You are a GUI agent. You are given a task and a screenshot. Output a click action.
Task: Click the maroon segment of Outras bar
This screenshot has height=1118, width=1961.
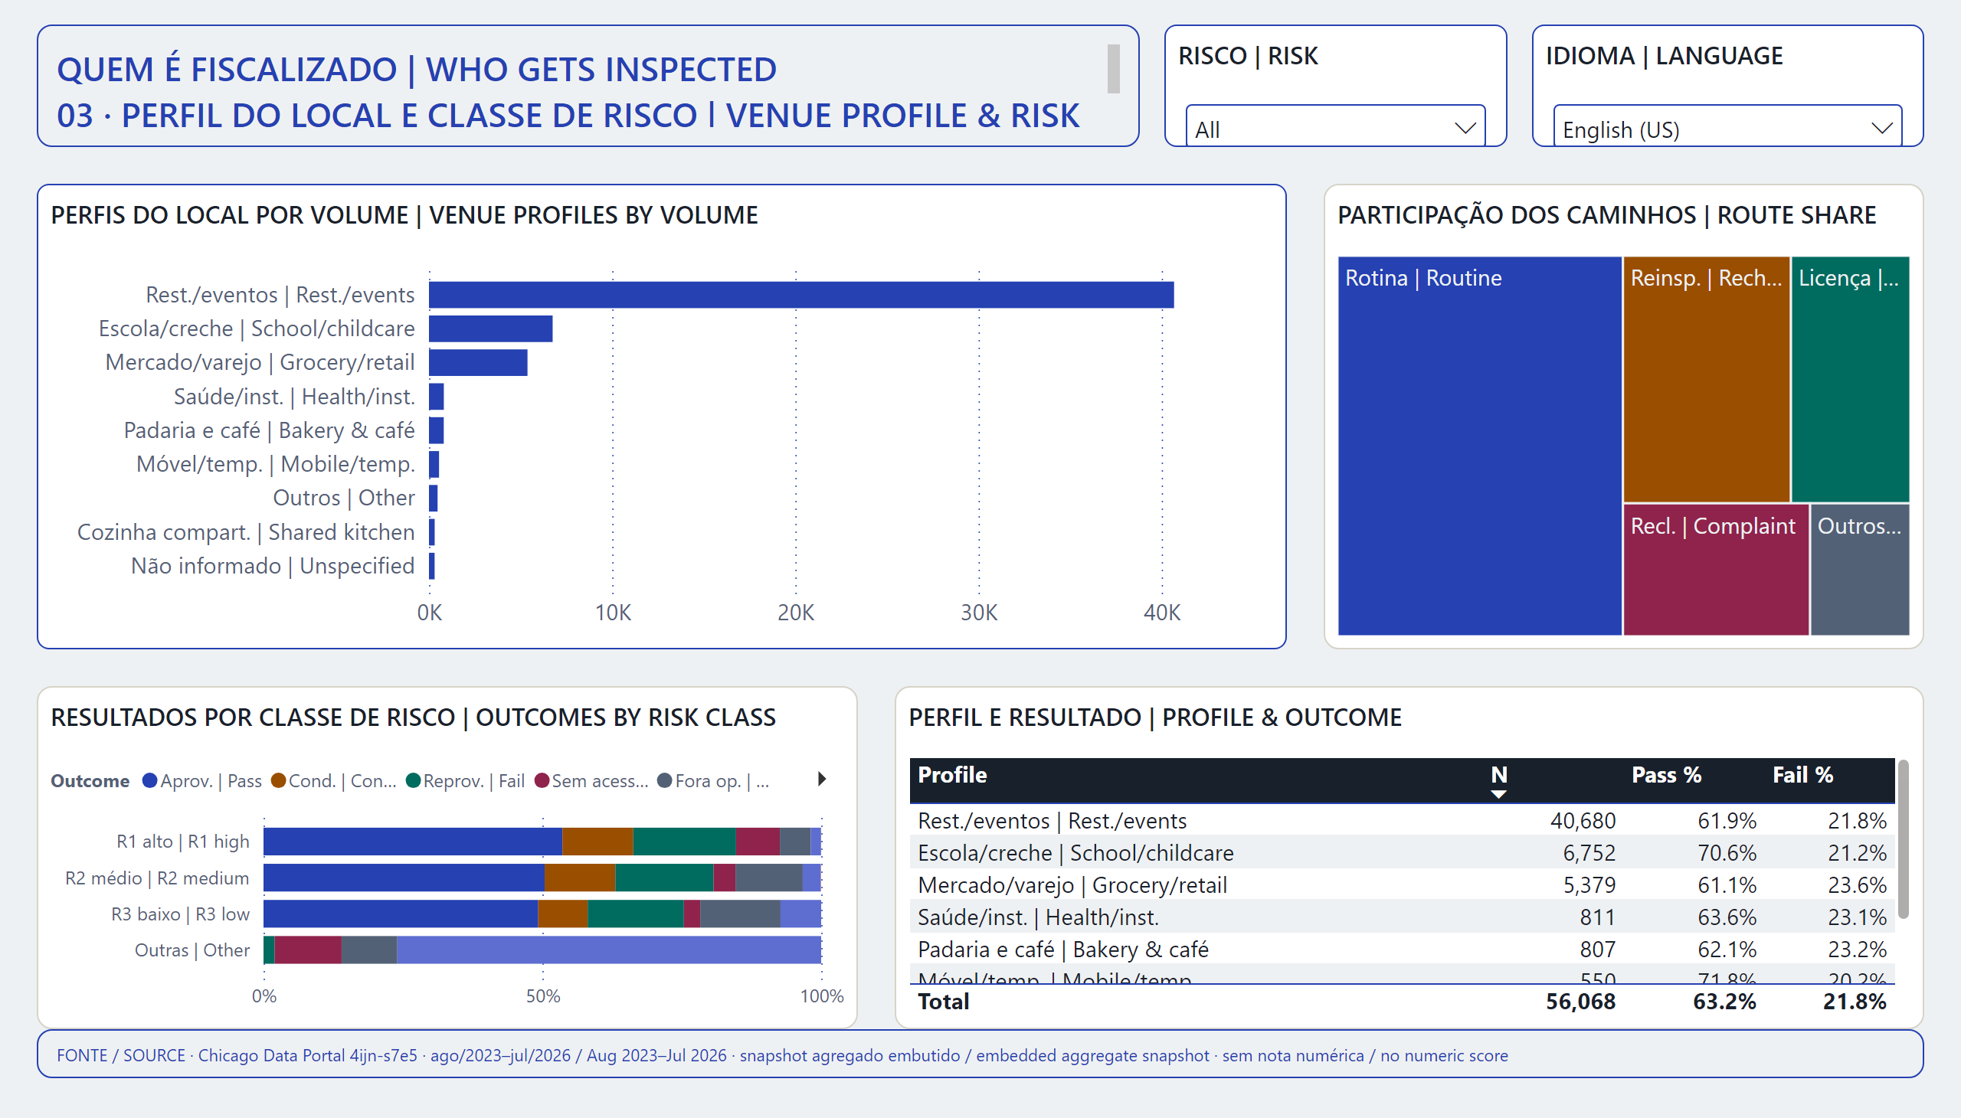click(x=308, y=950)
